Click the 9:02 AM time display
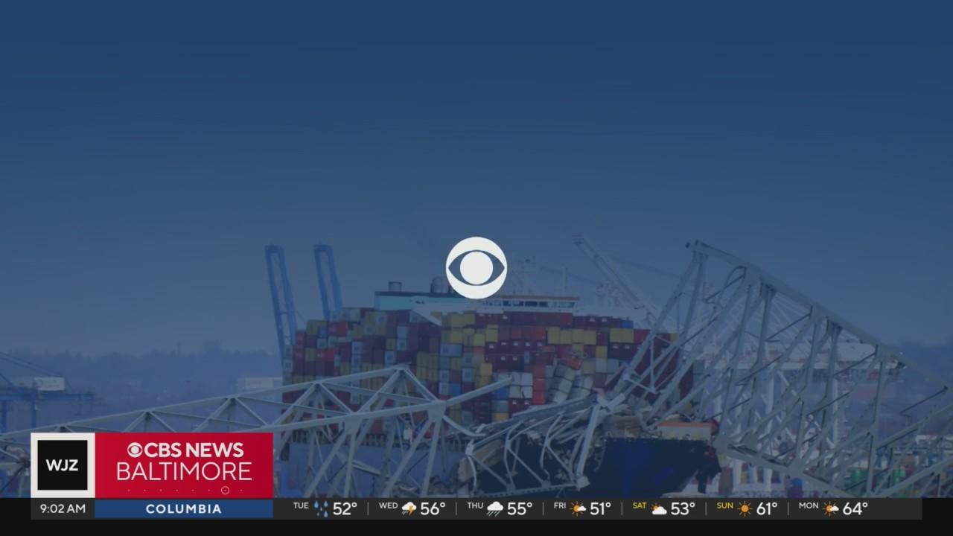Screen dimensions: 953x536 coord(63,509)
